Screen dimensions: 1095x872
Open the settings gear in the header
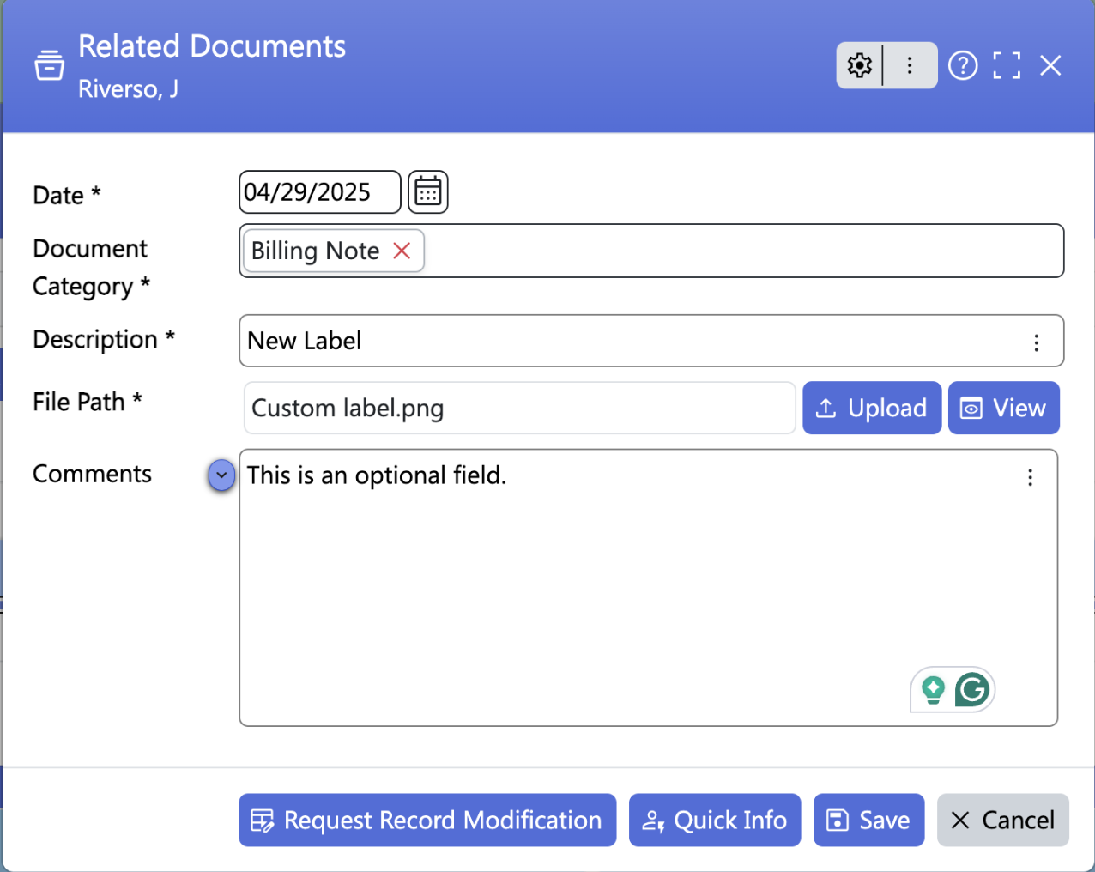pyautogui.click(x=859, y=65)
